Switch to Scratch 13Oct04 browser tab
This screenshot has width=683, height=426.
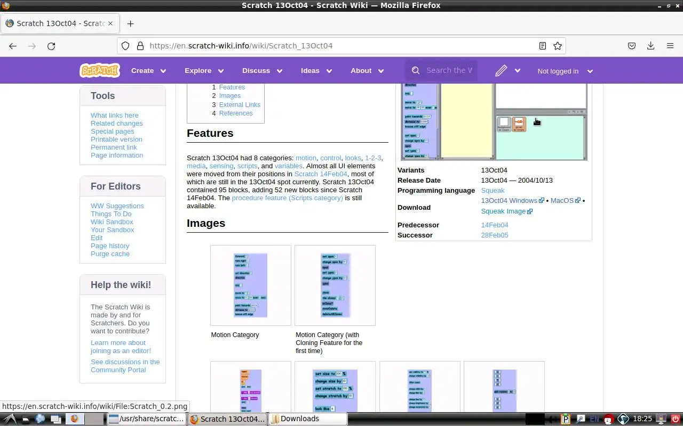tap(59, 23)
